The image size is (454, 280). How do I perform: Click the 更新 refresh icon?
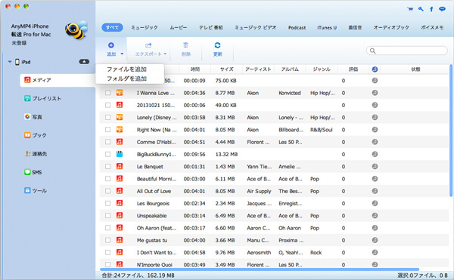(217, 45)
